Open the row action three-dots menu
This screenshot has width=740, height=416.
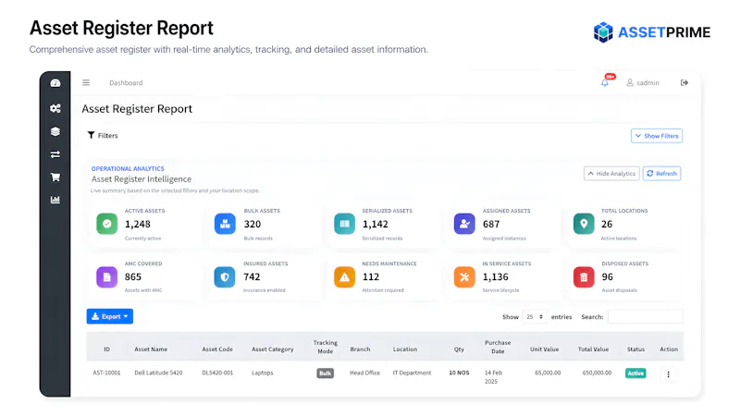(x=668, y=374)
